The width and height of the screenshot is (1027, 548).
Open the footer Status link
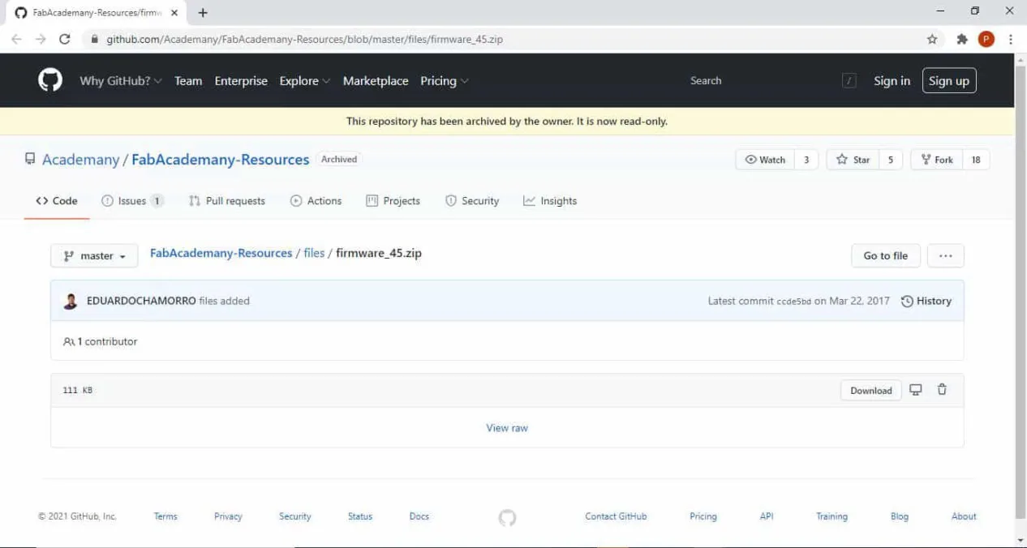pos(360,516)
